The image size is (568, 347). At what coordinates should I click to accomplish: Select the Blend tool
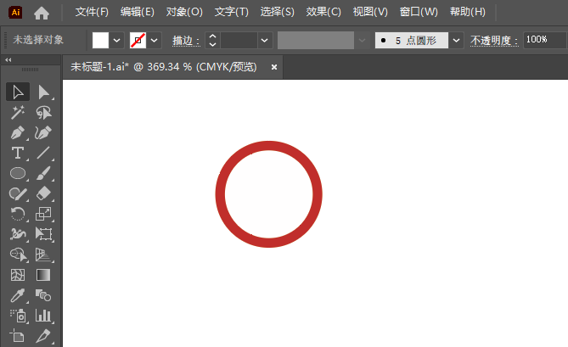click(44, 295)
